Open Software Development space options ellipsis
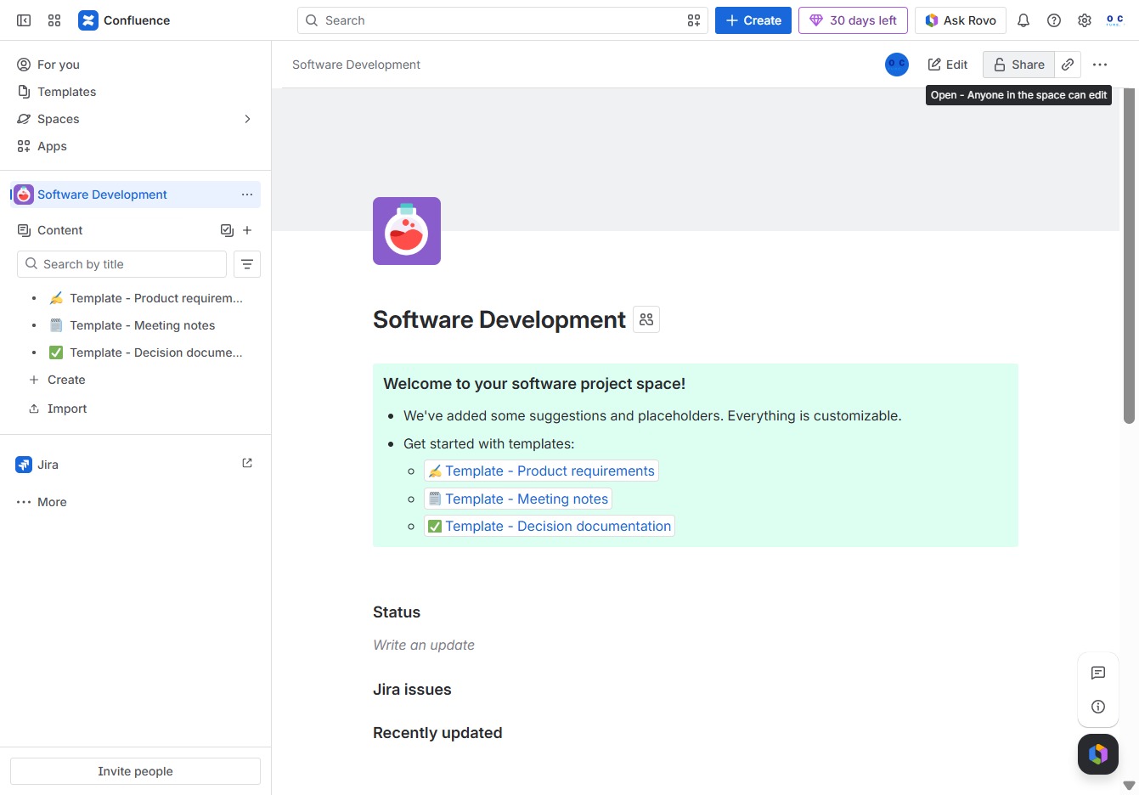 tap(247, 195)
